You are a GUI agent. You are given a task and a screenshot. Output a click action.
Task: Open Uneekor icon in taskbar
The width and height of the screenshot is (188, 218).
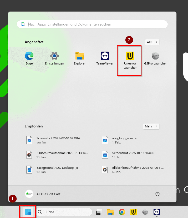(x=133, y=212)
